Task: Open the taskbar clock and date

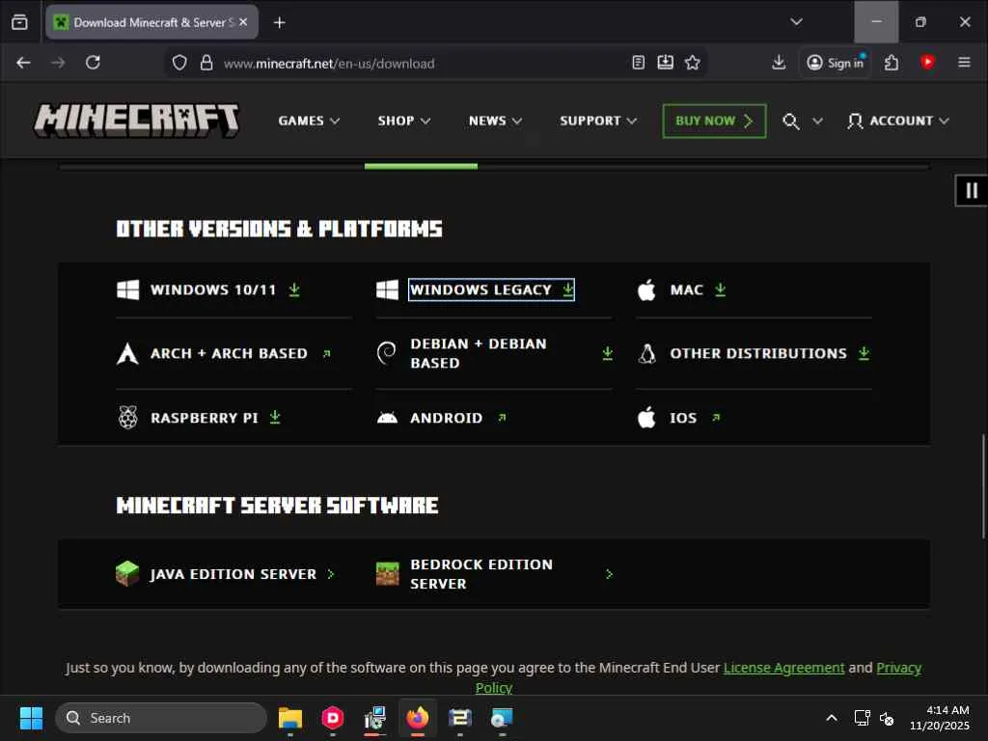Action: click(x=940, y=718)
